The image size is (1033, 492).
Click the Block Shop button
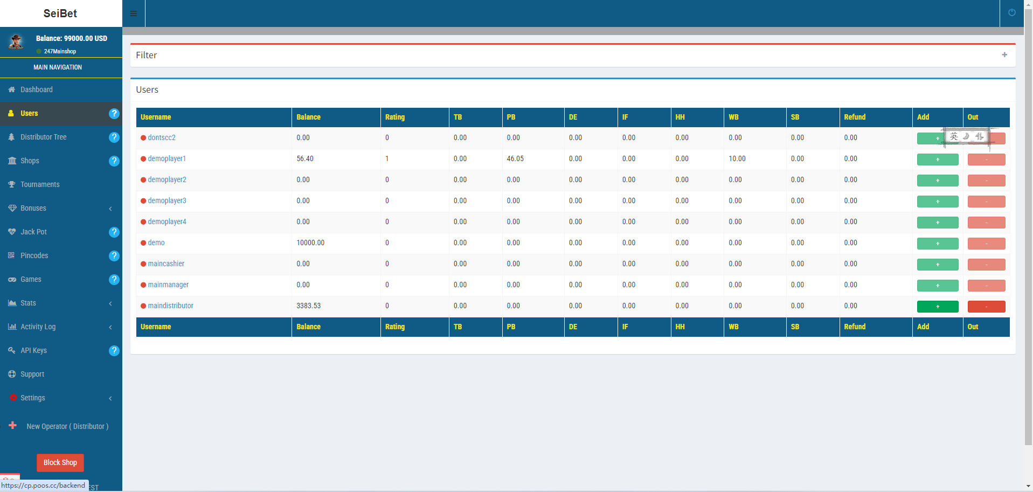pos(60,462)
